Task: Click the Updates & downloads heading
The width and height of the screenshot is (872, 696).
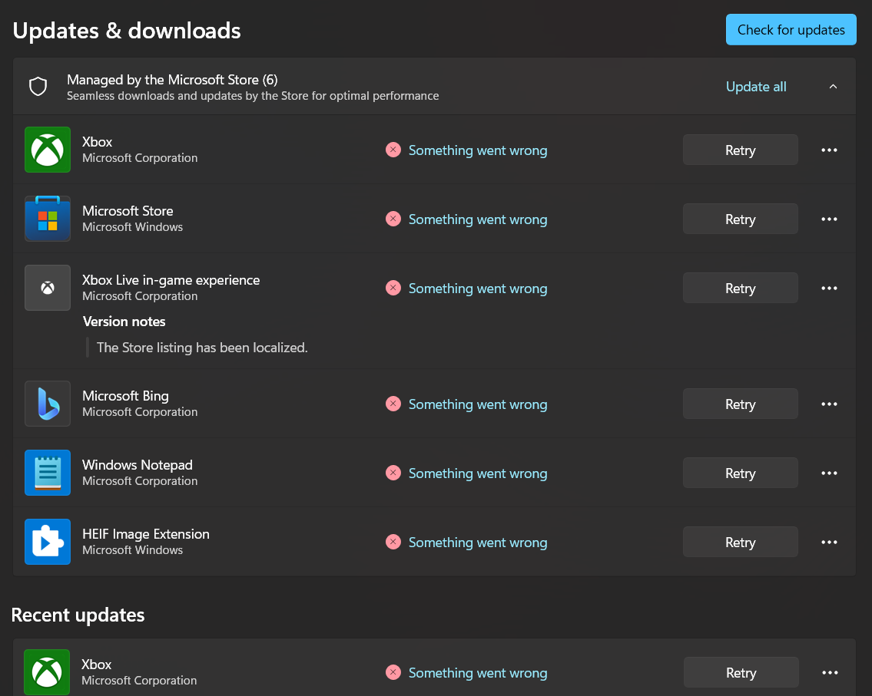Action: tap(127, 31)
